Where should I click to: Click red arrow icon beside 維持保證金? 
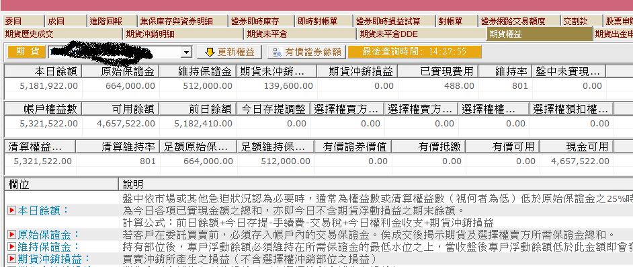pyautogui.click(x=11, y=246)
